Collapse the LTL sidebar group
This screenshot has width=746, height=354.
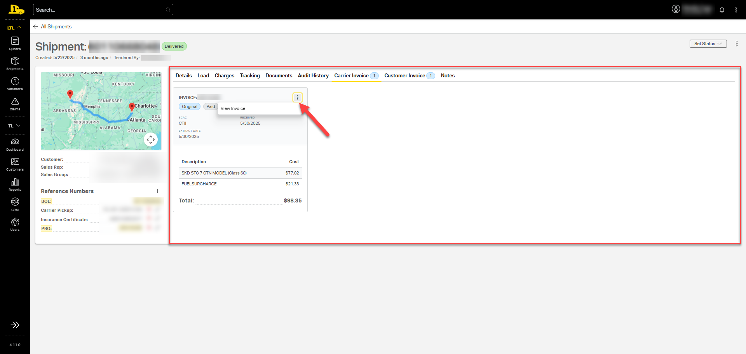[15, 28]
